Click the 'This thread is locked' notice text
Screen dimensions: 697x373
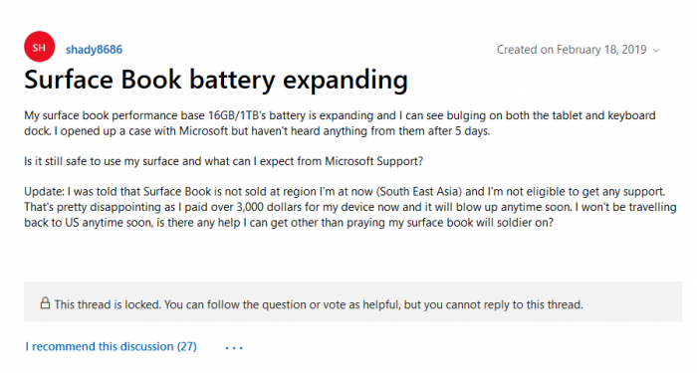click(x=319, y=304)
